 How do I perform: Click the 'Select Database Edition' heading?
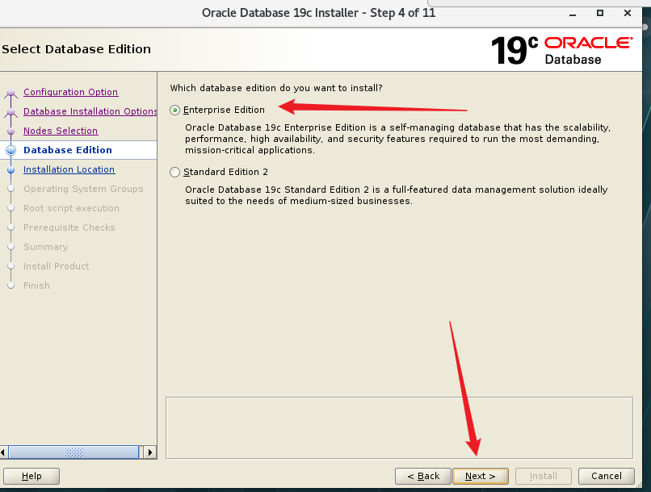pyautogui.click(x=77, y=49)
